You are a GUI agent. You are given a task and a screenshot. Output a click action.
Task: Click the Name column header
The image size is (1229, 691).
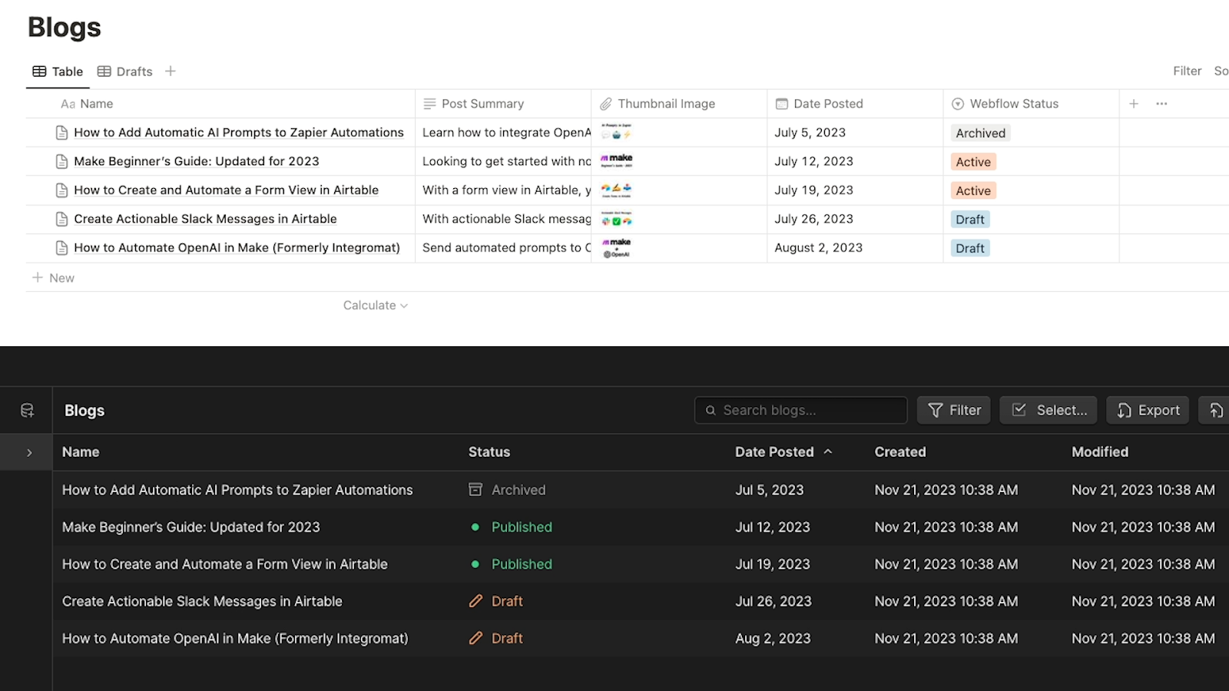[87, 104]
